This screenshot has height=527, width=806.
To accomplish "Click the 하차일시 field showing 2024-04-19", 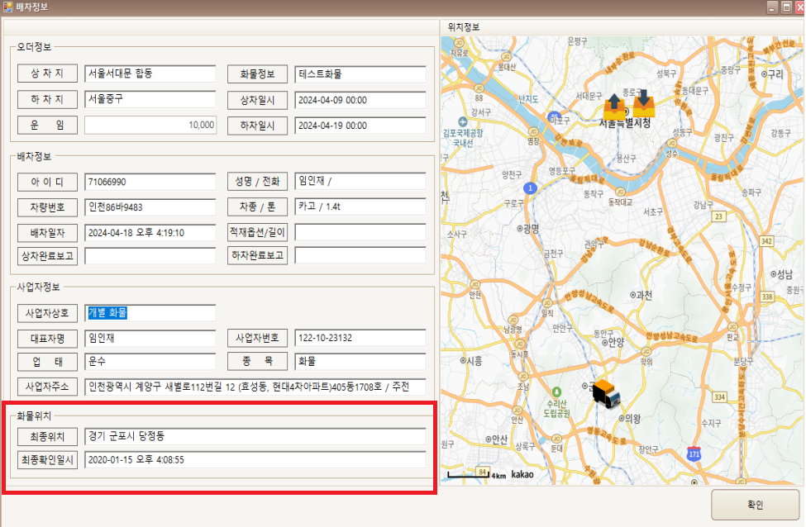I will 360,126.
